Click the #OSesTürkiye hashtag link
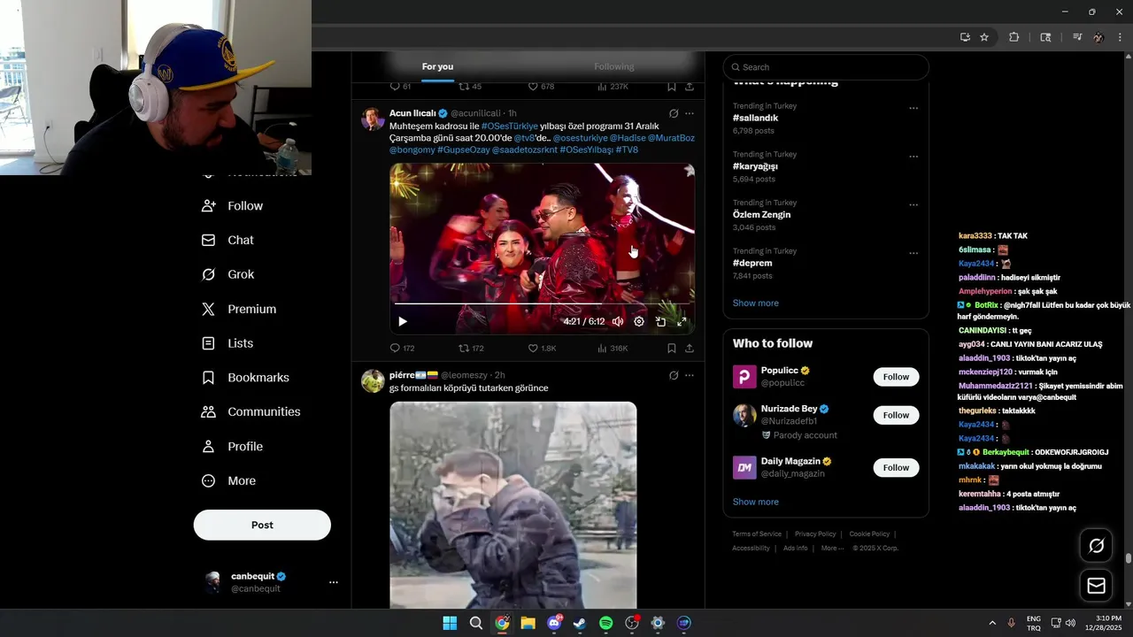 point(510,126)
